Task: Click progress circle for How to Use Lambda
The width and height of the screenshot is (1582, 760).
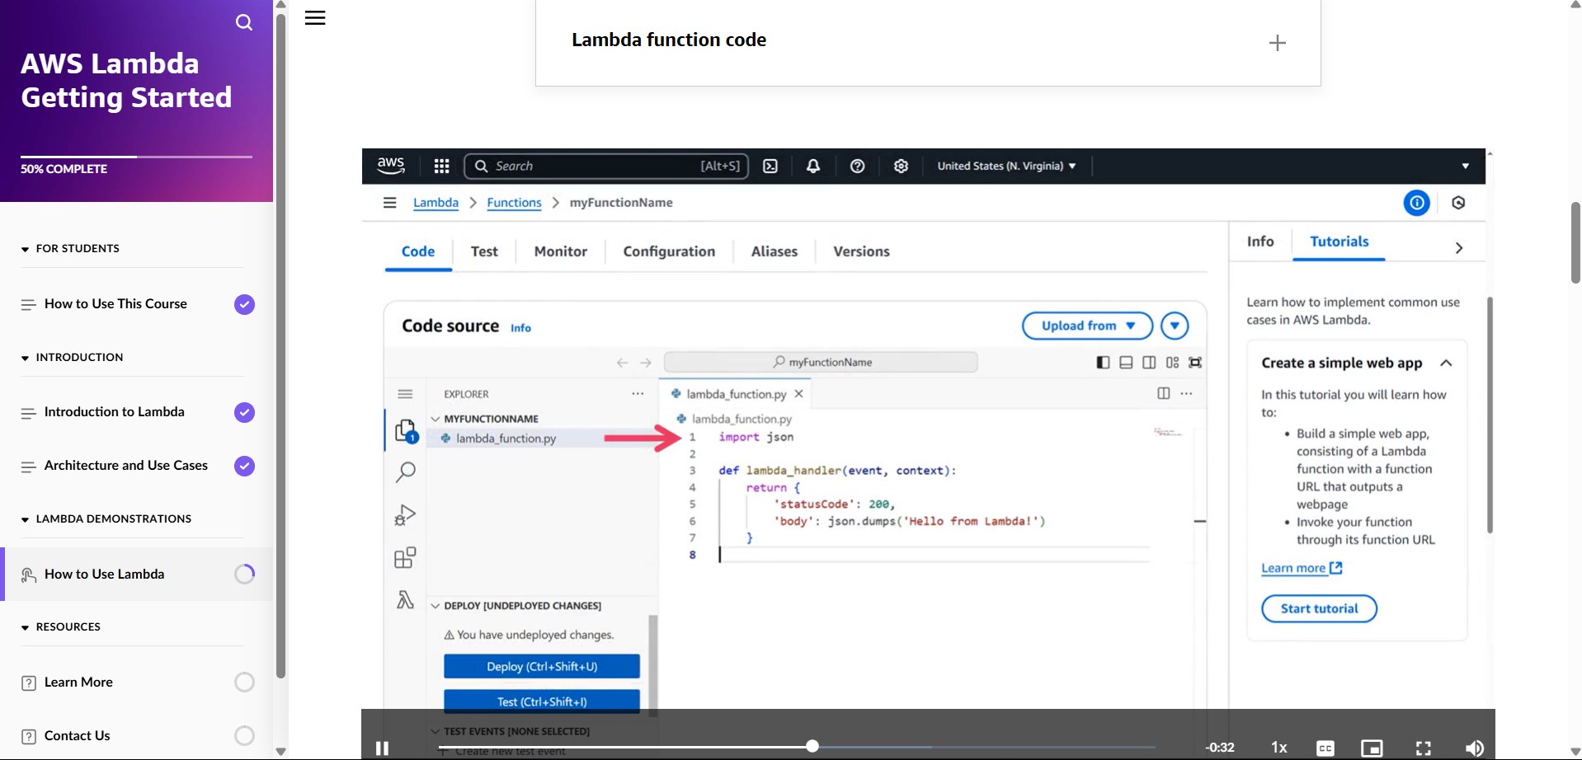Action: 244,575
